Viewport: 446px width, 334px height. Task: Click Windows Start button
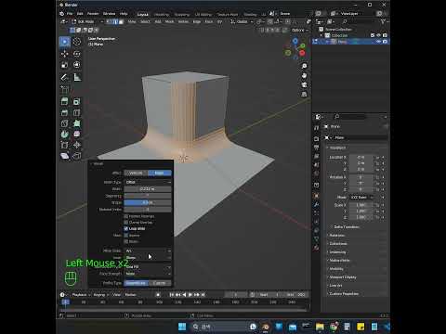point(182,327)
